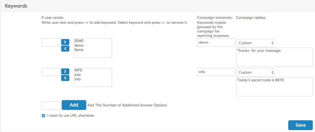This screenshot has height=132, width=315.
Task: Click the reply text area with the secret code
Action: pyautogui.click(x=274, y=87)
